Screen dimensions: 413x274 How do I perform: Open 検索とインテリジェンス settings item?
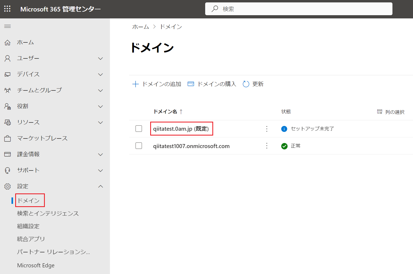48,213
